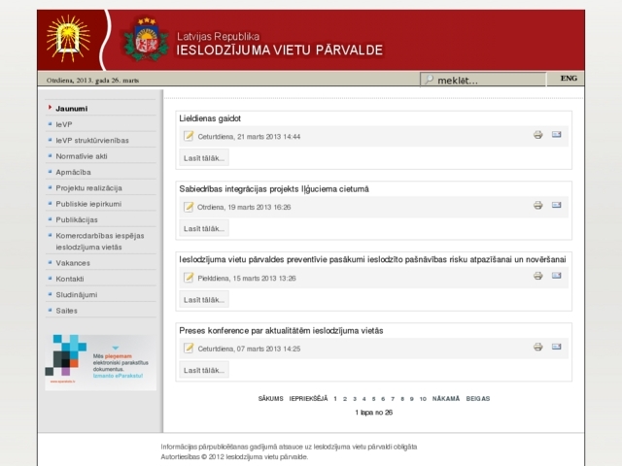This screenshot has height=466, width=622.
Task: Click note icon beside 07 marts 2013 date
Action: pyautogui.click(x=189, y=349)
